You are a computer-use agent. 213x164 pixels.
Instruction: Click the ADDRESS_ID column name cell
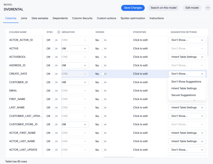point(17,65)
